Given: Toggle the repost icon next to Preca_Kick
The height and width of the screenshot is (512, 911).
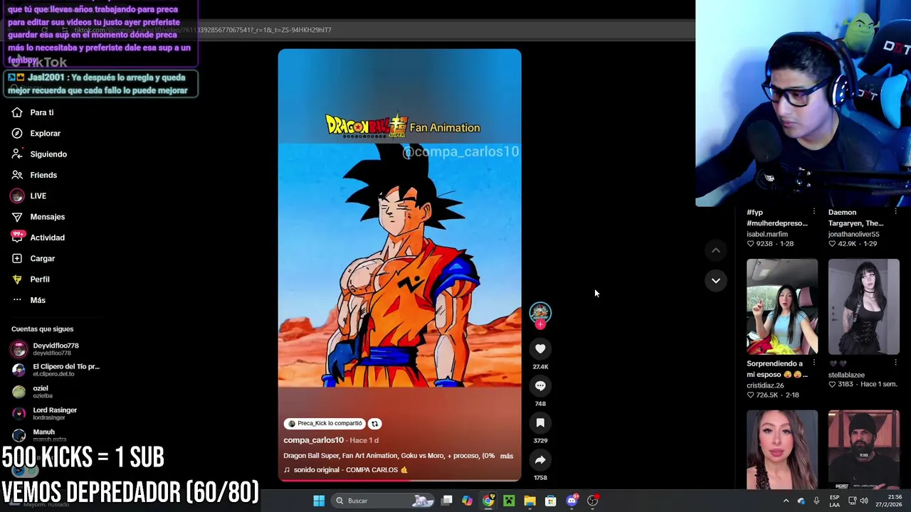Looking at the screenshot, I should 374,424.
